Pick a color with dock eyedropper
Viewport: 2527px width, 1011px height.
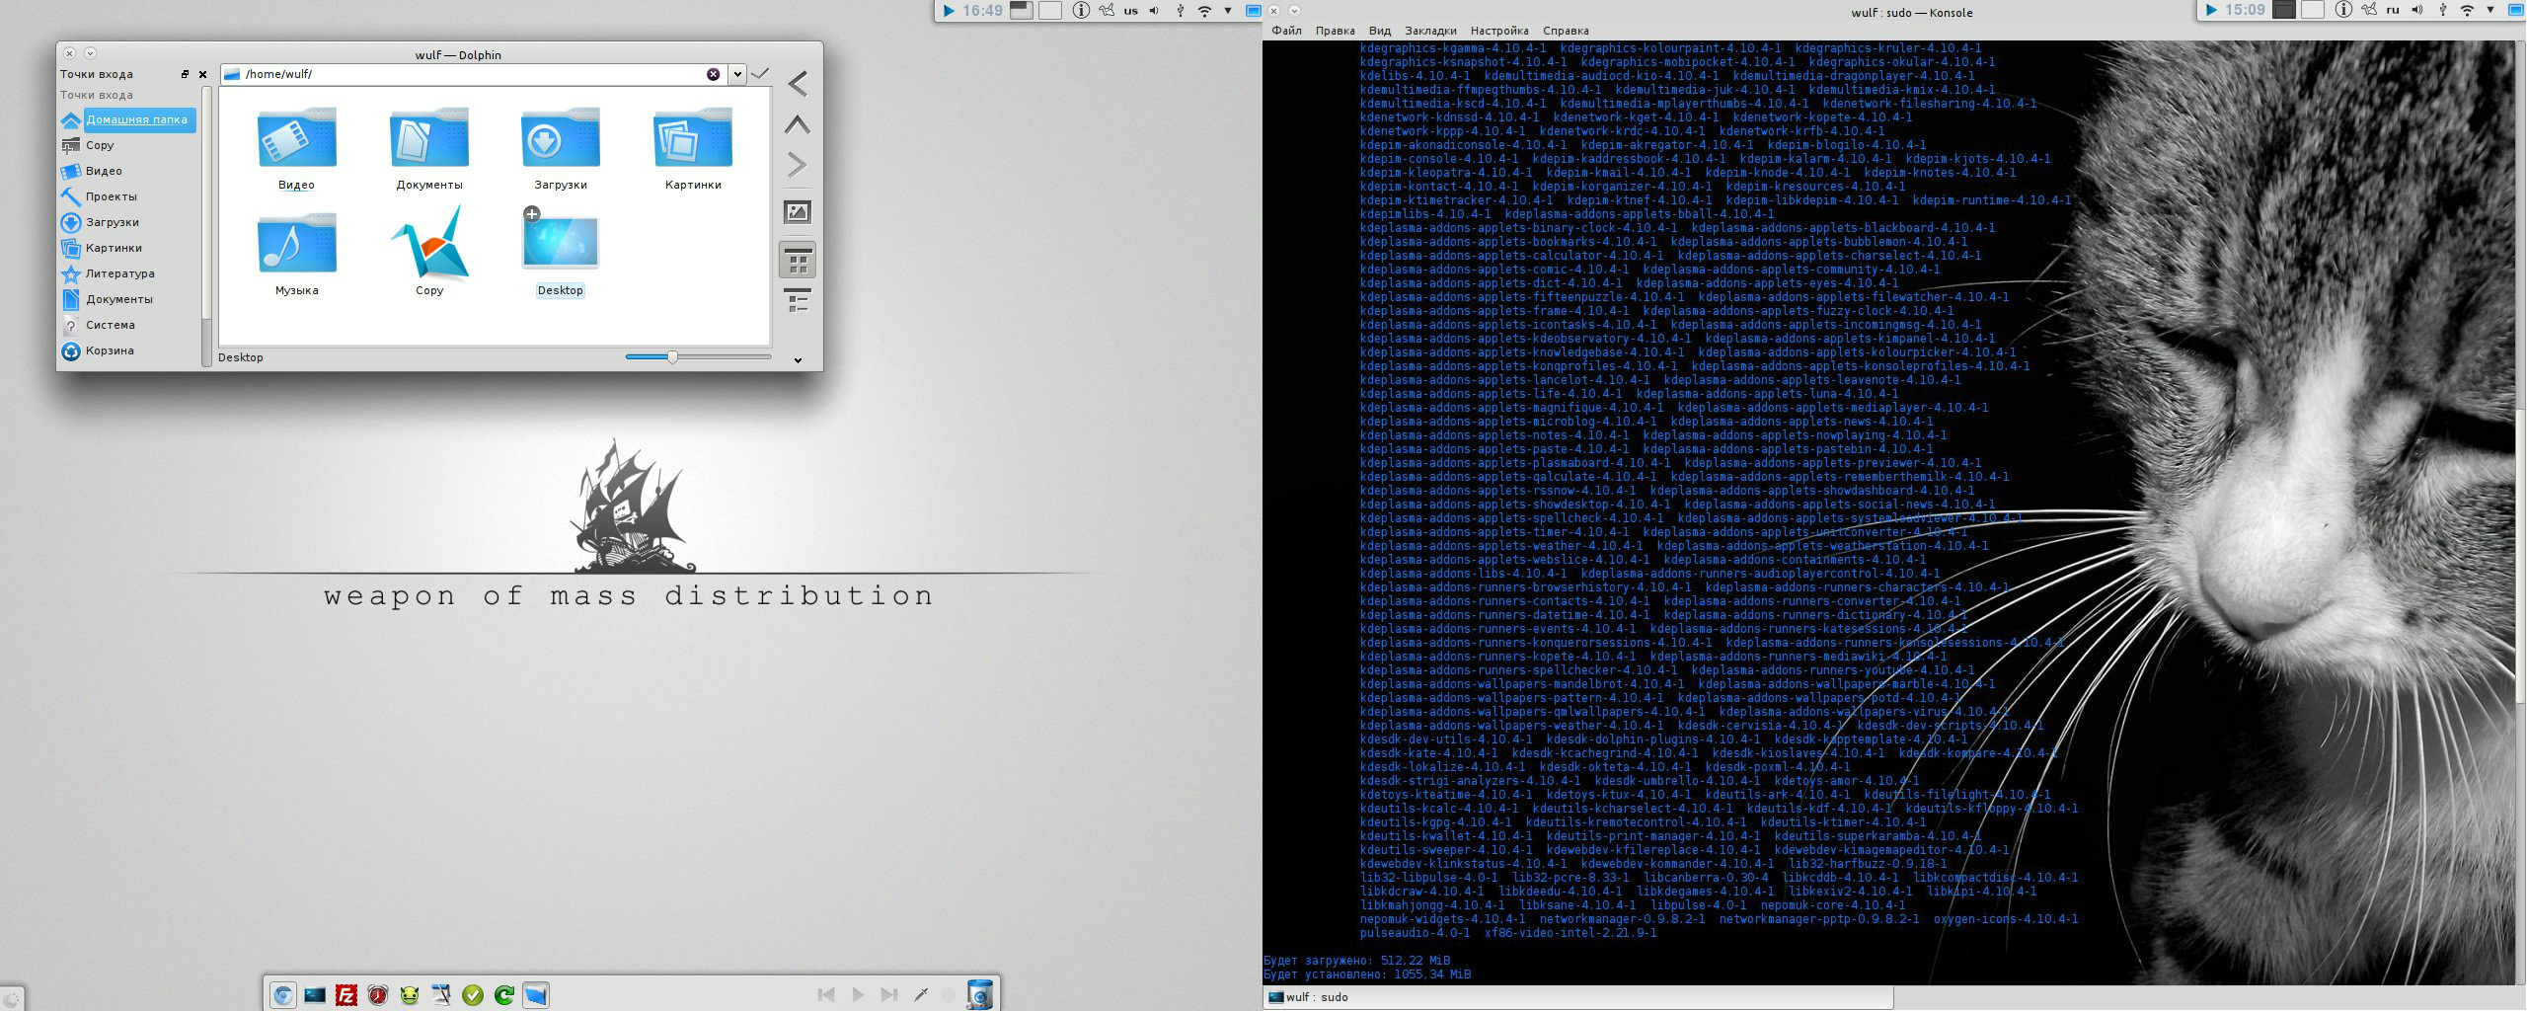[x=921, y=994]
